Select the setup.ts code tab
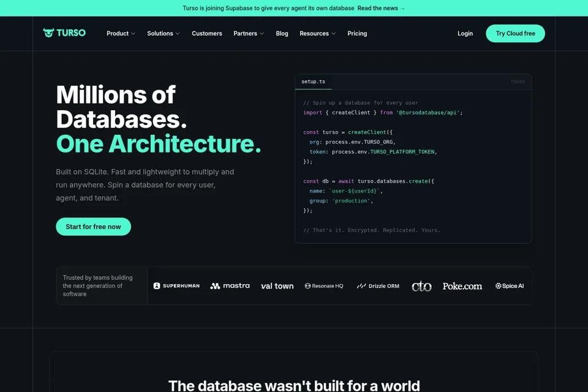The height and width of the screenshot is (392, 588). (313, 81)
